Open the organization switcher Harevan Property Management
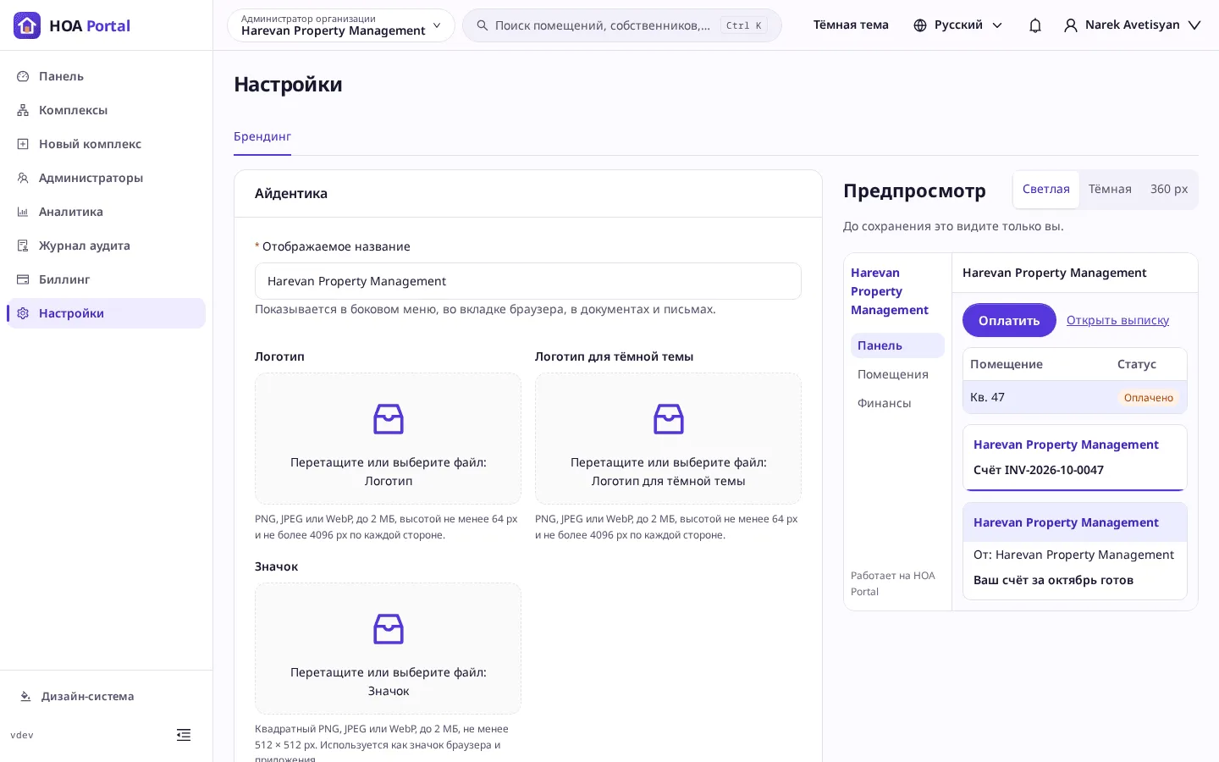 pos(341,25)
